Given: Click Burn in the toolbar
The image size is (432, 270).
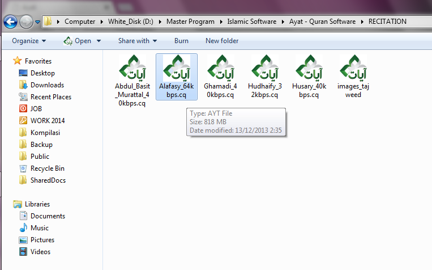Looking at the screenshot, I should 181,41.
